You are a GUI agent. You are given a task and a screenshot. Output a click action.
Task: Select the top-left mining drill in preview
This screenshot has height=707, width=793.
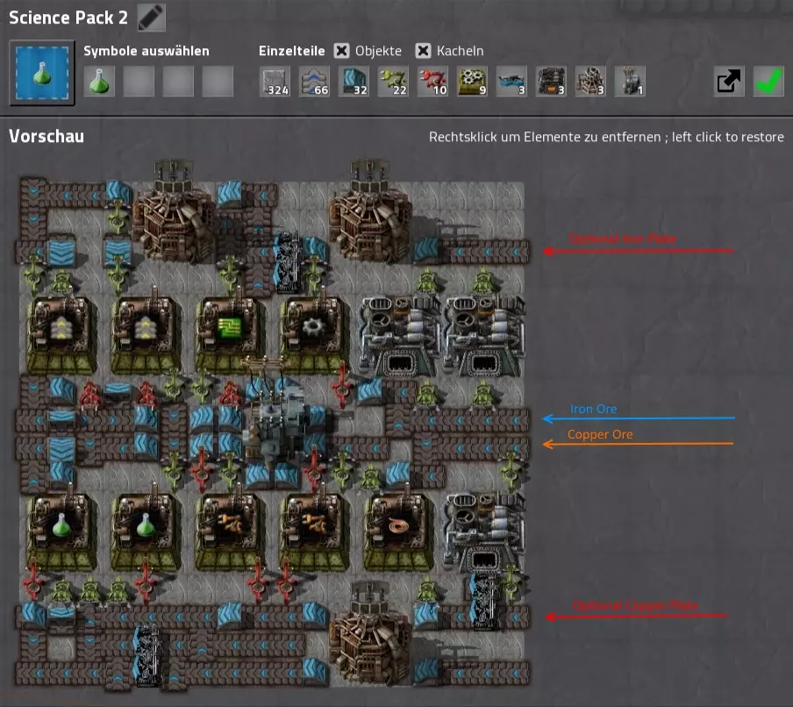tap(174, 215)
